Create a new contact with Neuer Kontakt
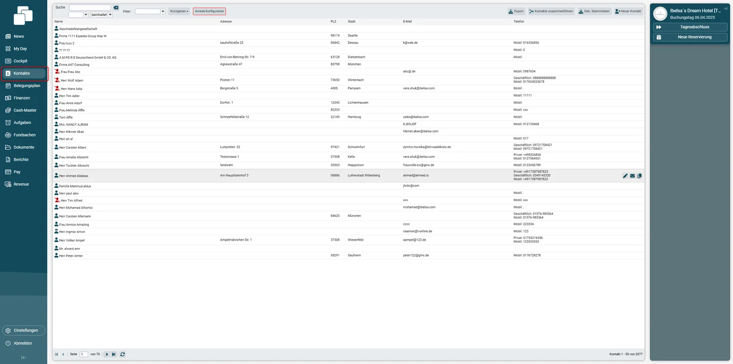733x364 pixels. coord(628,11)
